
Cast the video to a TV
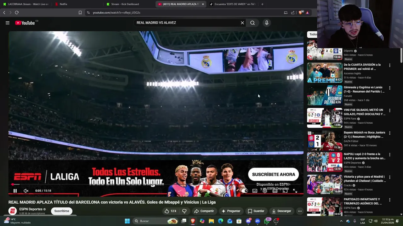285,191
